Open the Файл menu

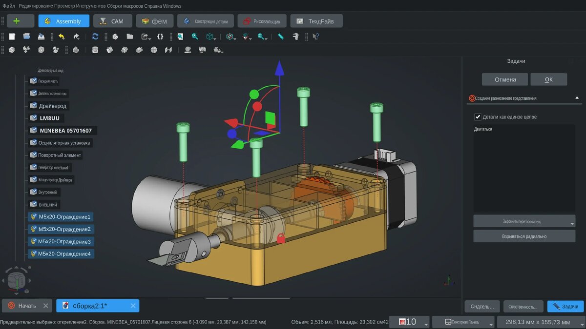pyautogui.click(x=8, y=6)
